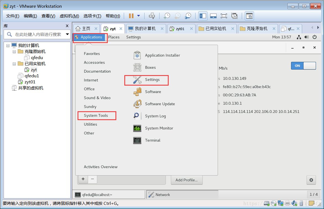The width and height of the screenshot is (324, 209).
Task: Click the guest volume speaker icon
Action: click(307, 37)
